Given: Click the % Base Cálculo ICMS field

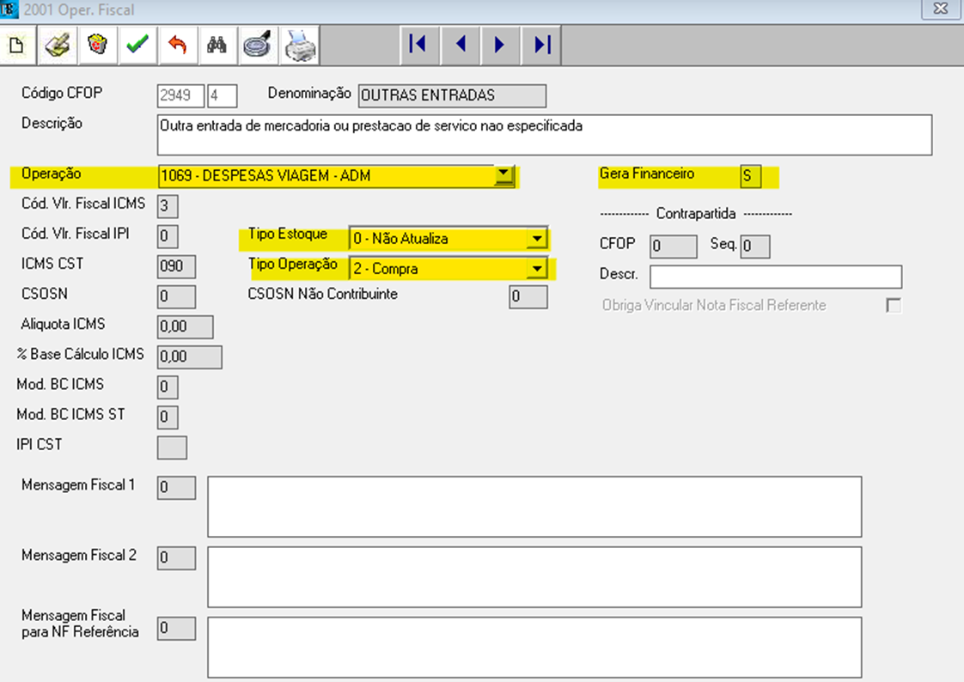Looking at the screenshot, I should click(x=189, y=357).
